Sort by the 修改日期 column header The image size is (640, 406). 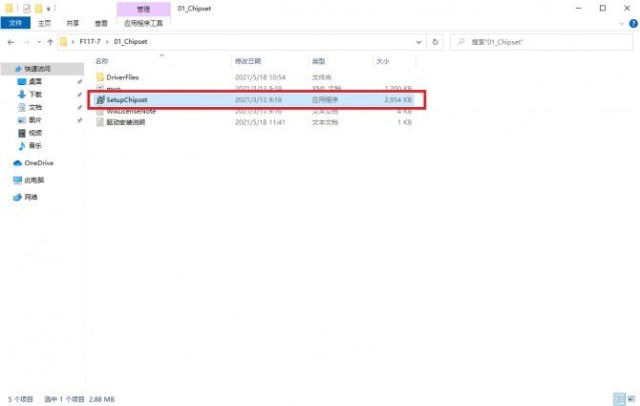pos(247,61)
